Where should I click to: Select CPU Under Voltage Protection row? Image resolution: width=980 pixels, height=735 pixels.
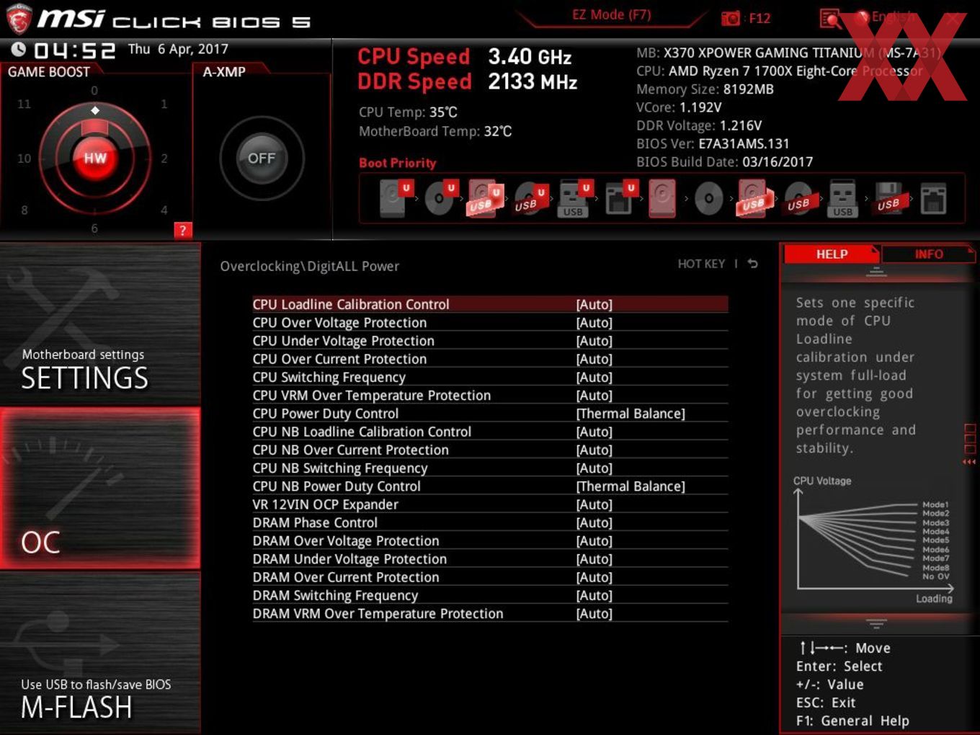click(490, 341)
